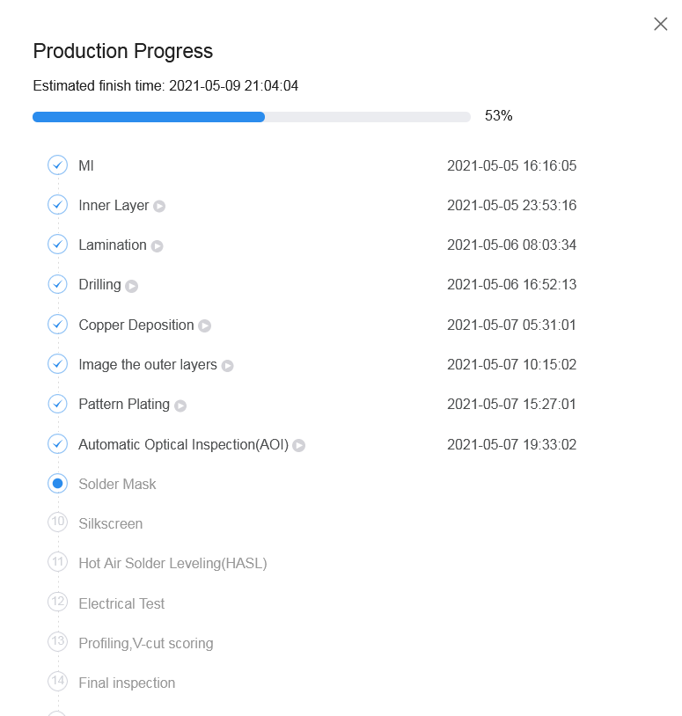
Task: Play the Lamination step video
Action: 157,246
